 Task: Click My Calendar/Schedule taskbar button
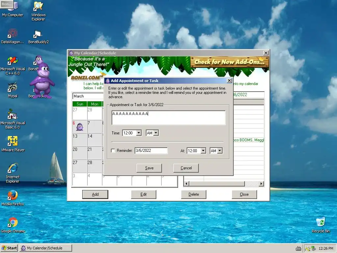[46, 248]
